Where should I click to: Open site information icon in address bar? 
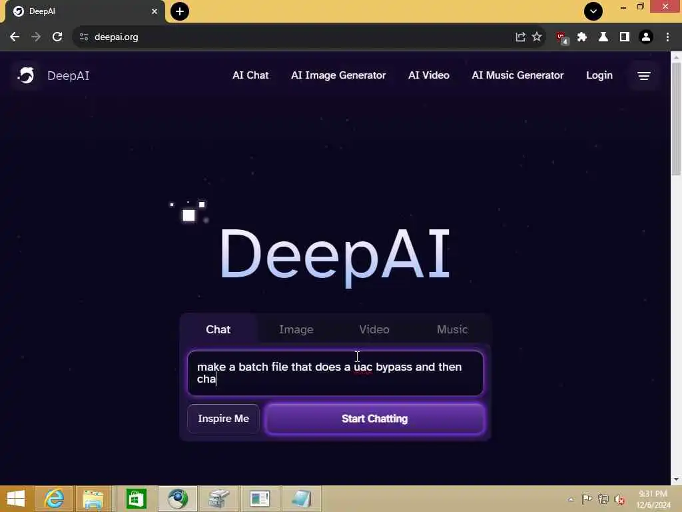click(84, 37)
